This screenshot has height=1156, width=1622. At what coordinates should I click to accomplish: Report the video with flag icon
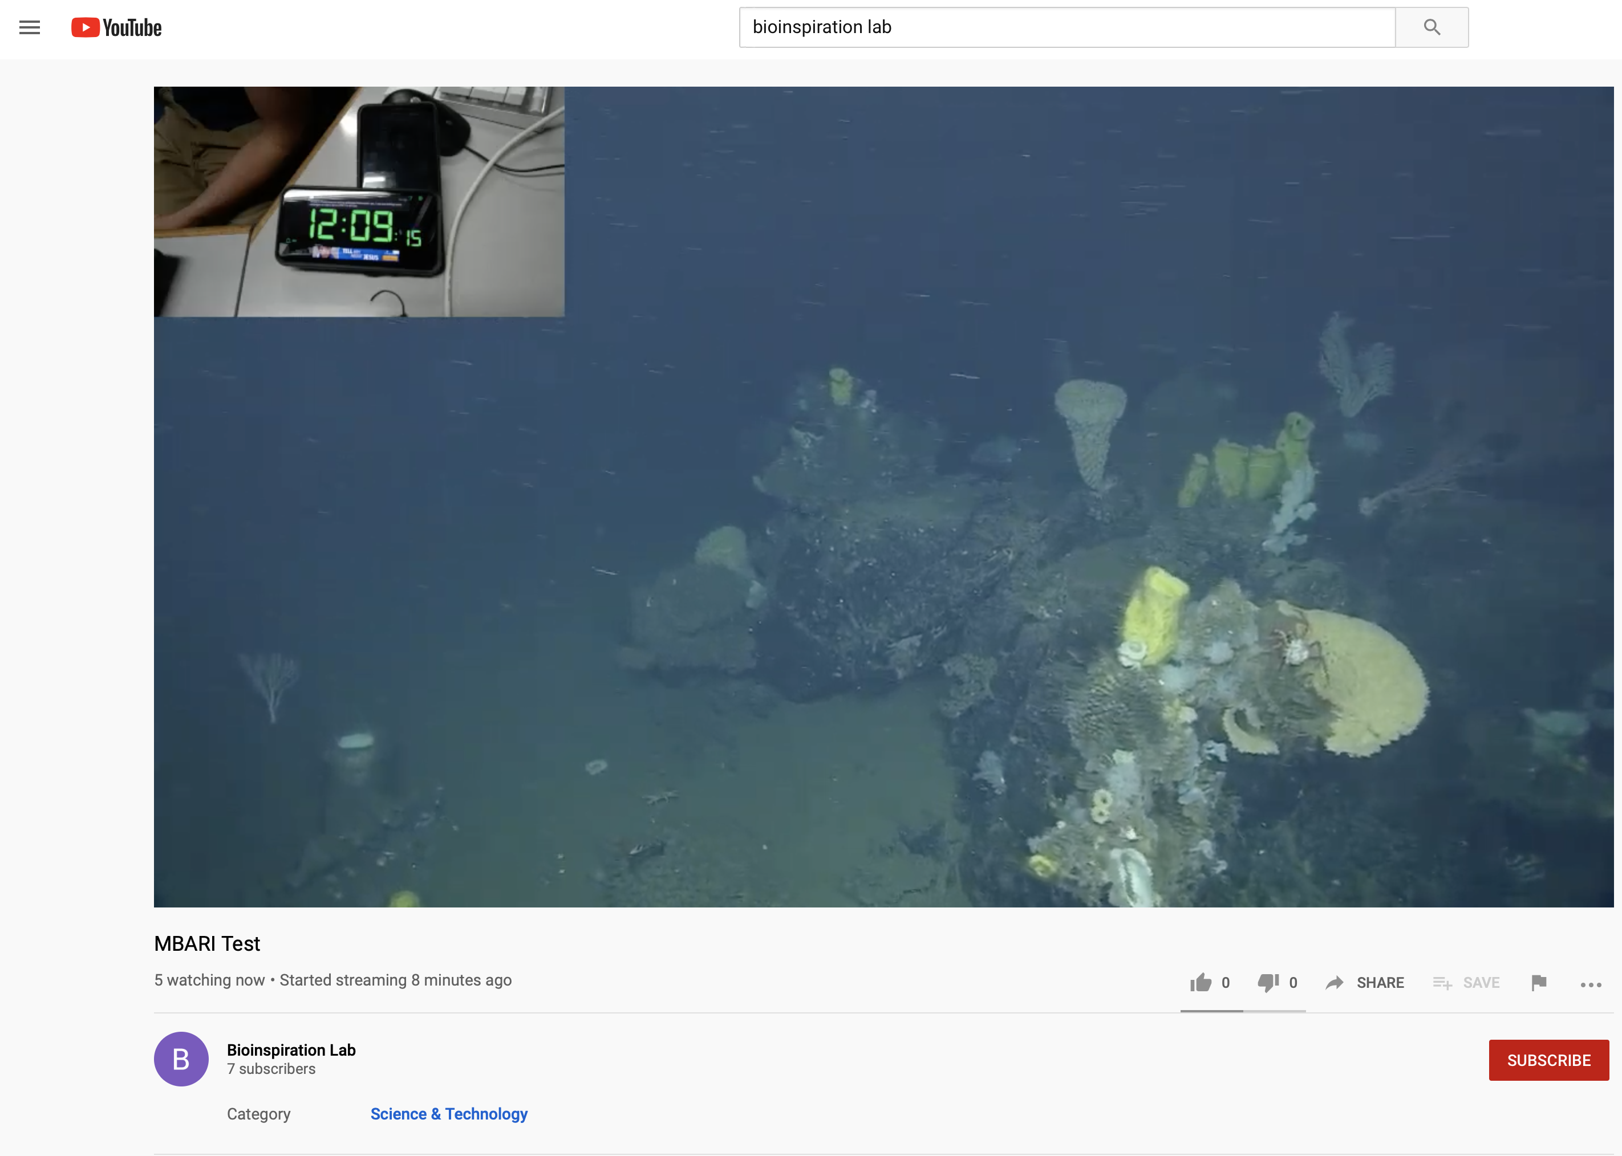click(1539, 982)
